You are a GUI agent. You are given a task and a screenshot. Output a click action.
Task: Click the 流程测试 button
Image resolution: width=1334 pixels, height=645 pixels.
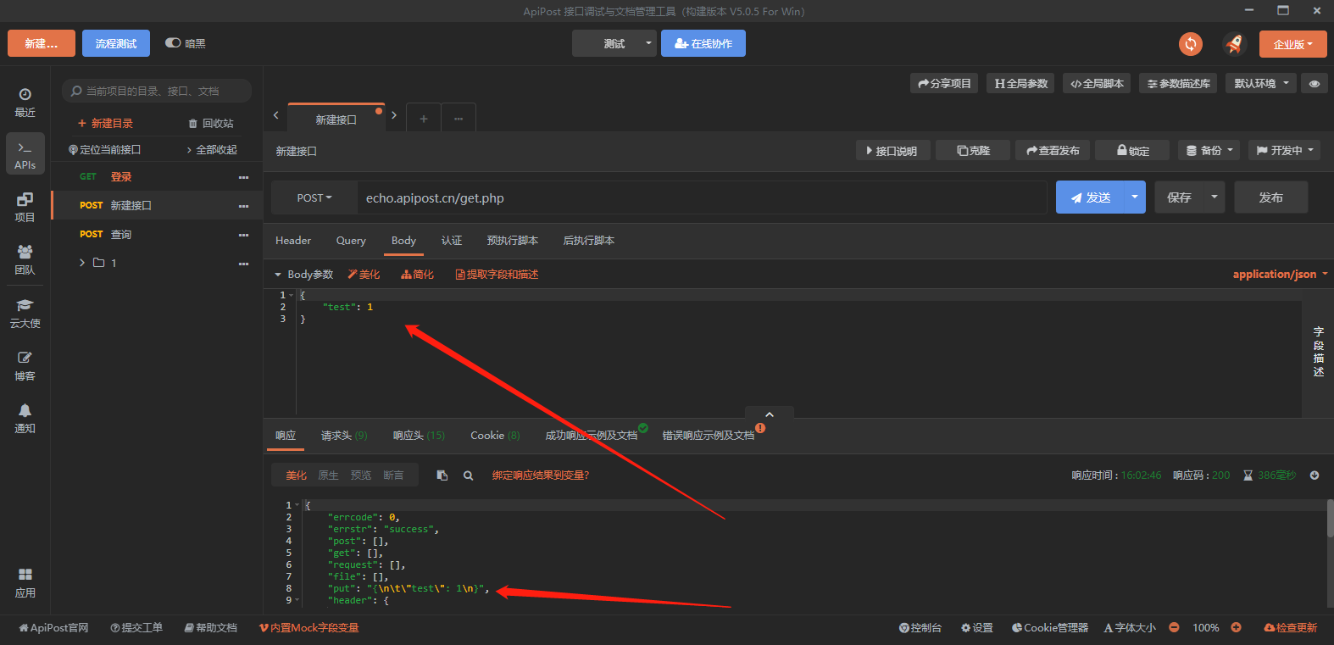coord(116,43)
